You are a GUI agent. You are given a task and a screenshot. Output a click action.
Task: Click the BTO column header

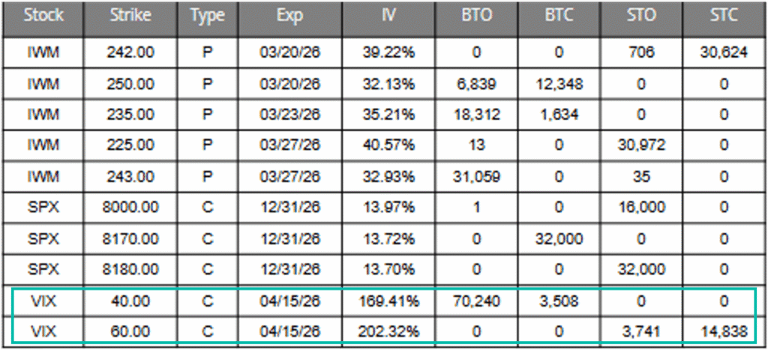[476, 16]
